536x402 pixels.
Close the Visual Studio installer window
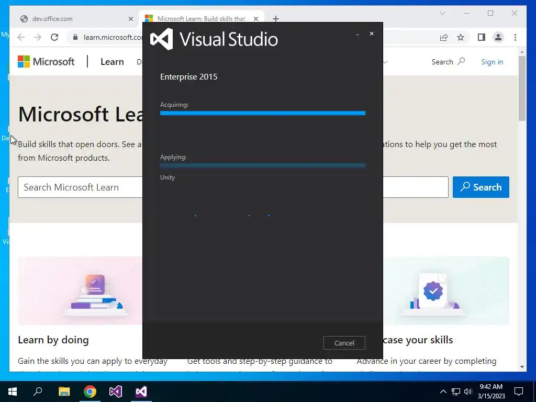click(x=372, y=33)
